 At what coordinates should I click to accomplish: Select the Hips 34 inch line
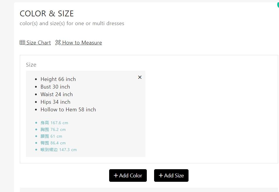click(55, 102)
